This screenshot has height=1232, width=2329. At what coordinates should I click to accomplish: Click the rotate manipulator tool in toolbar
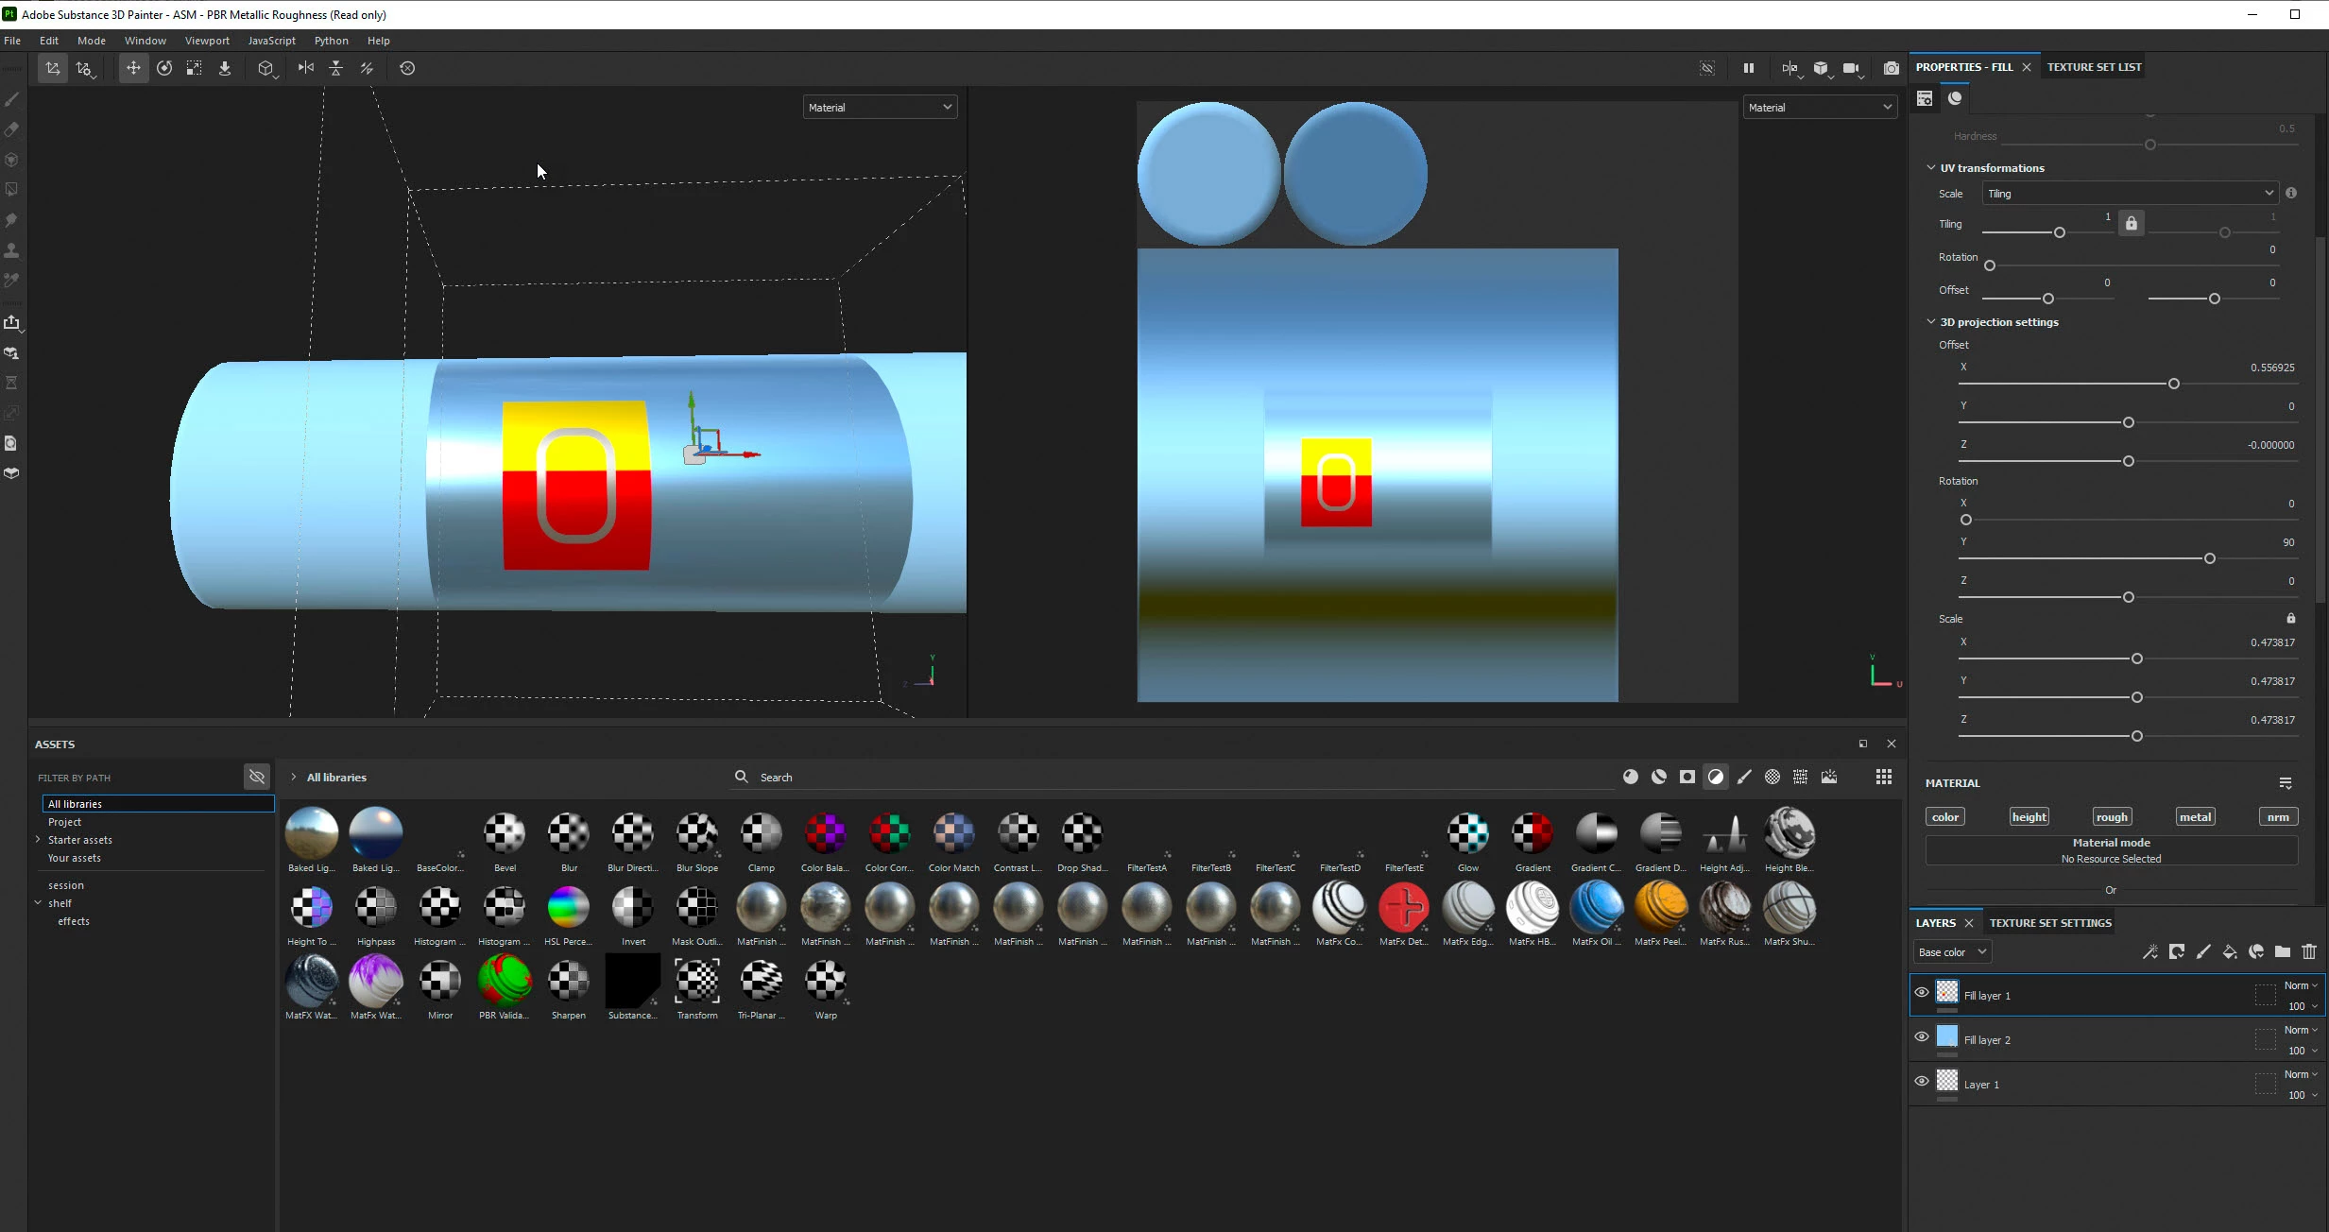pyautogui.click(x=164, y=68)
